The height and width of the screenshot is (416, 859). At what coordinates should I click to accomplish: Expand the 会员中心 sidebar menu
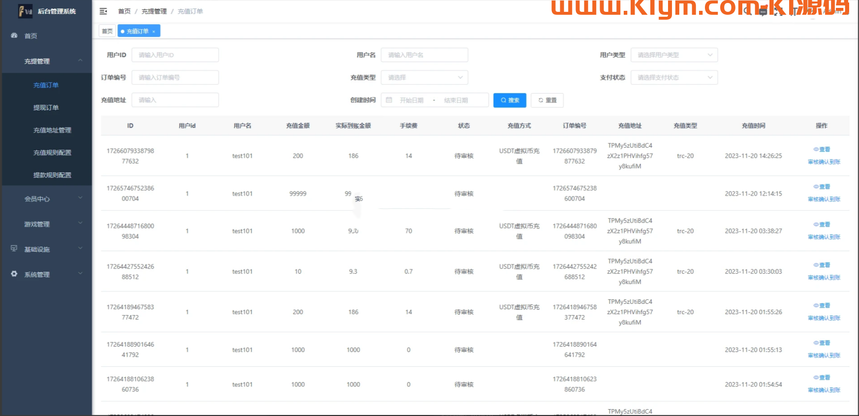[47, 199]
